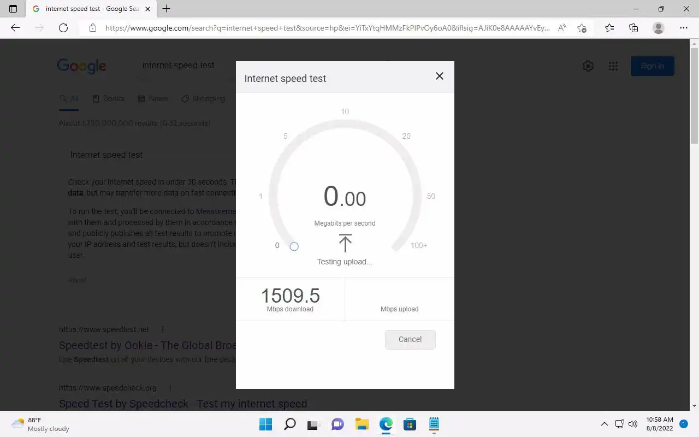Open the Favorites list icon
Screen dimensions: 699x437
click(609, 28)
